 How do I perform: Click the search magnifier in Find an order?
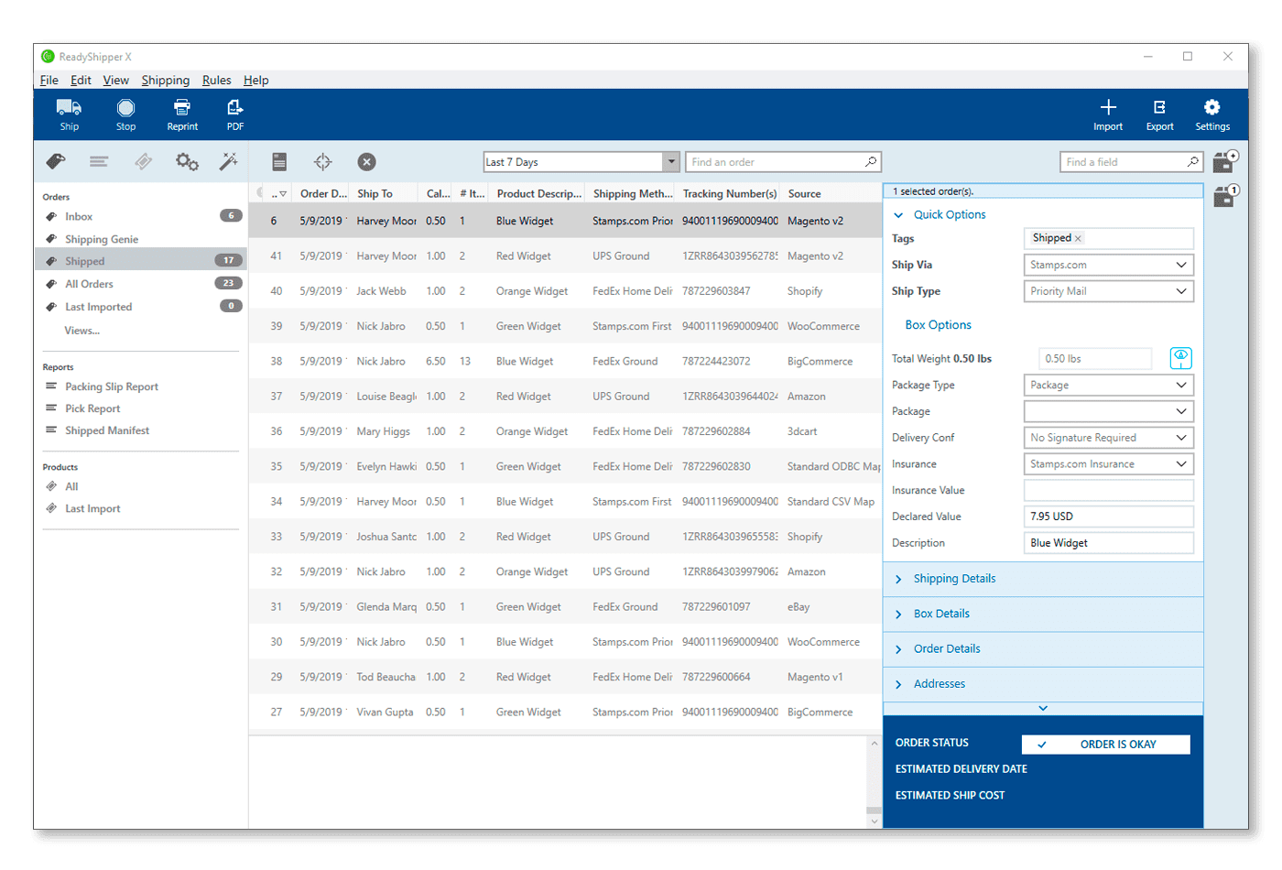(x=871, y=162)
